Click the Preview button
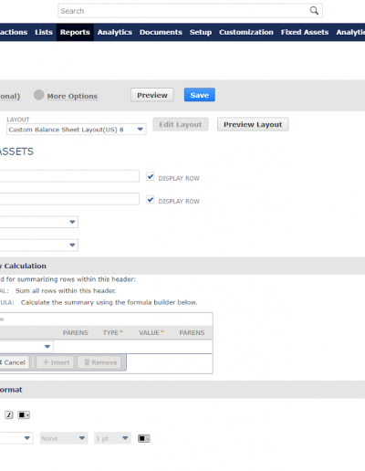This screenshot has width=365, height=471. click(152, 95)
